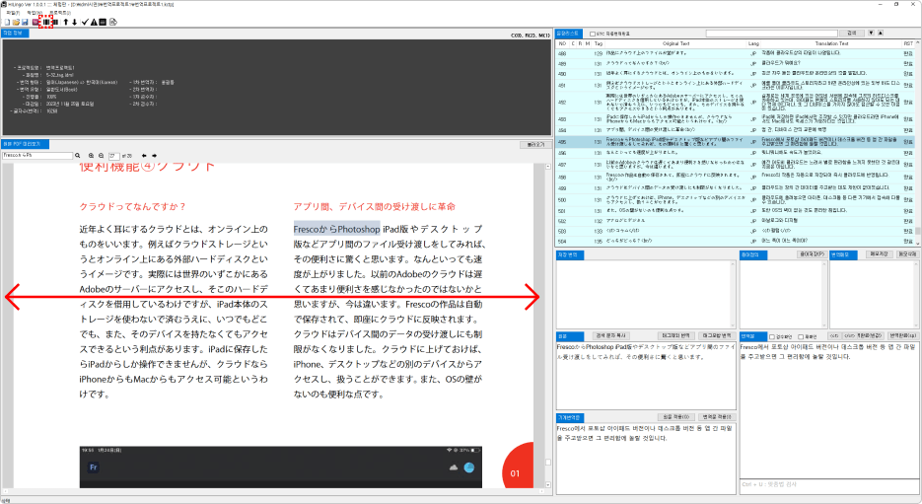
Task: Move to next segment with down arrow icon
Action: coord(74,22)
